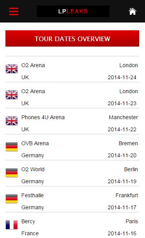Screen dimensions: 145x238
Task: Open O2 Arena show on 2014-11-23
Action: click(72, 96)
